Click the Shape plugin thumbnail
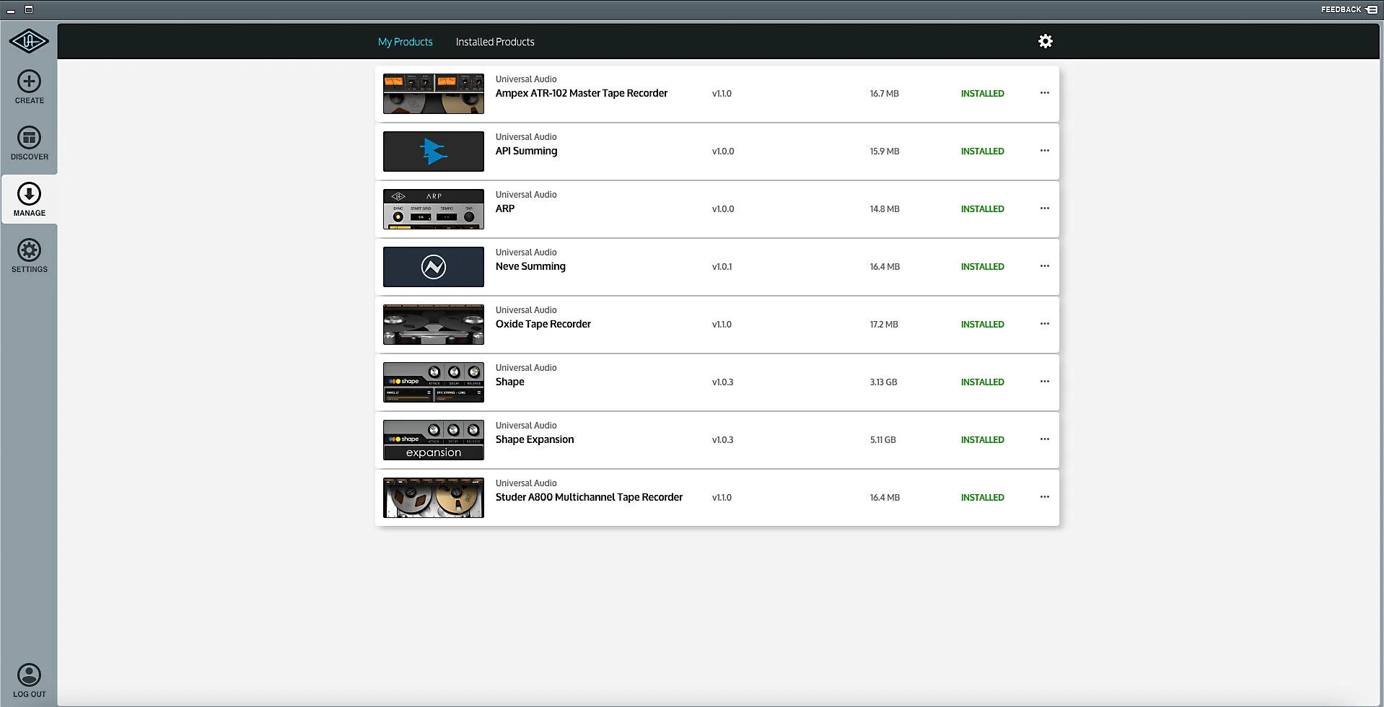The image size is (1384, 707). pyautogui.click(x=434, y=382)
